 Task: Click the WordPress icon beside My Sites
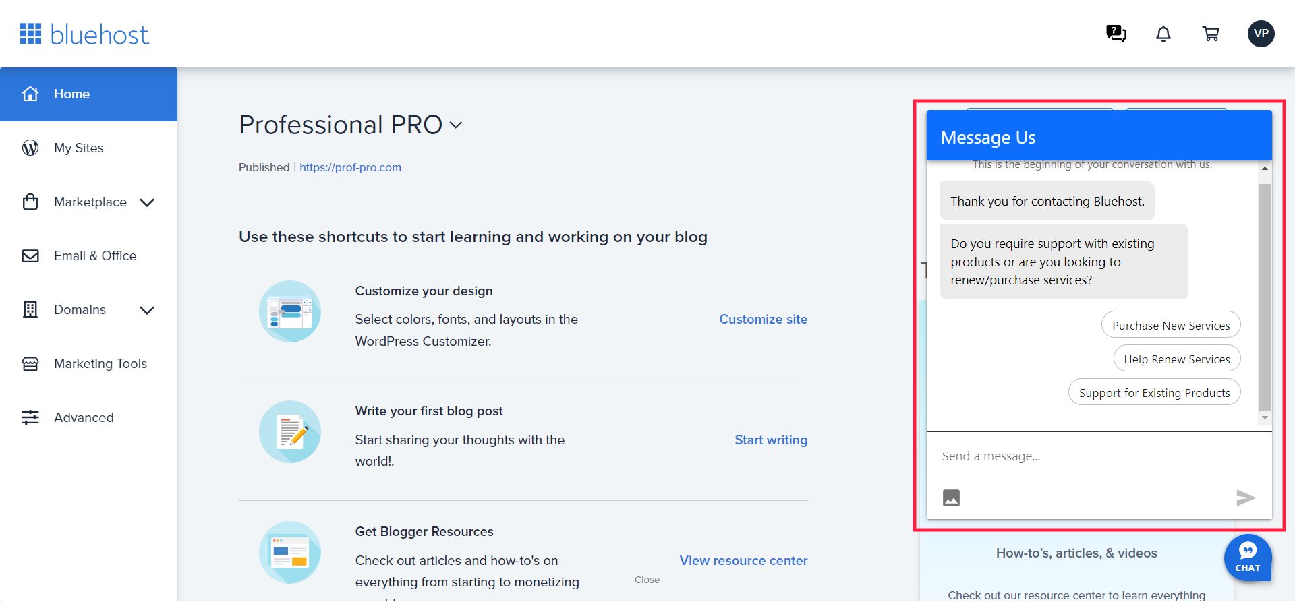[x=30, y=148]
